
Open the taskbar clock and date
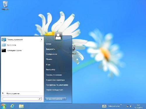[x=138, y=106]
